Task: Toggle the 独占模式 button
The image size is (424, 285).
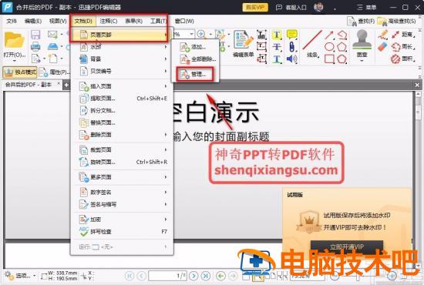Action: 20,72
